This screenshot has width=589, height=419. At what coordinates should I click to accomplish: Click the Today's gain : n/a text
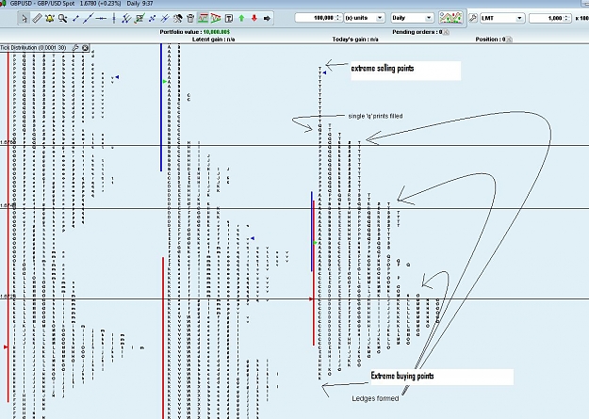point(355,39)
